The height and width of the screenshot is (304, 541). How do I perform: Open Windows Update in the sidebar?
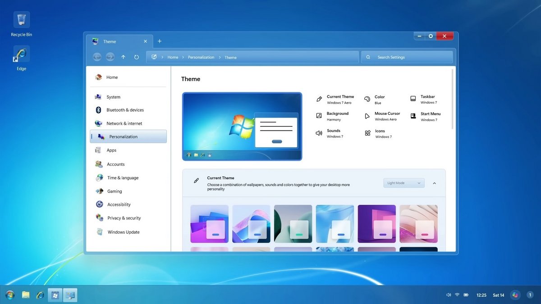click(128, 232)
